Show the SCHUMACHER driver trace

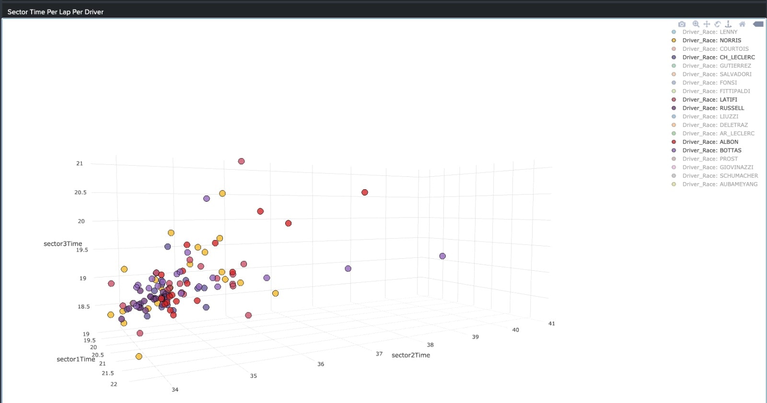click(720, 176)
